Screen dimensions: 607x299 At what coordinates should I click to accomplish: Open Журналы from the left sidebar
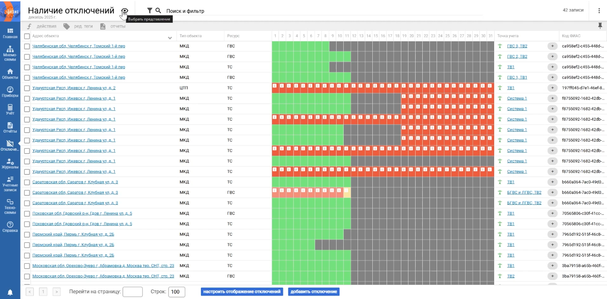pos(10,164)
